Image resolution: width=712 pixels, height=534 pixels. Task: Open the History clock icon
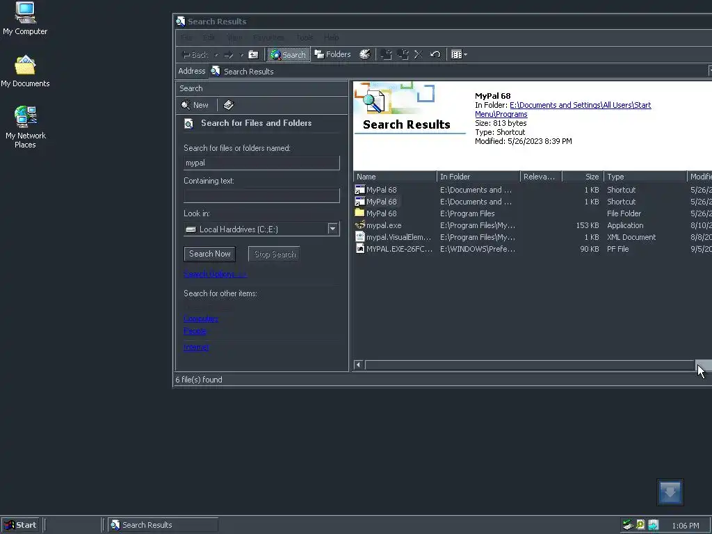tap(364, 54)
